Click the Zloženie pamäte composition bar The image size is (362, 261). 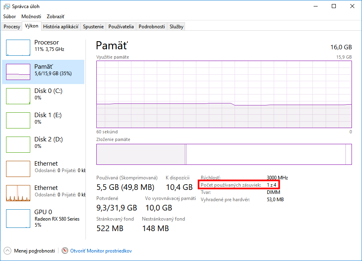tap(224, 154)
